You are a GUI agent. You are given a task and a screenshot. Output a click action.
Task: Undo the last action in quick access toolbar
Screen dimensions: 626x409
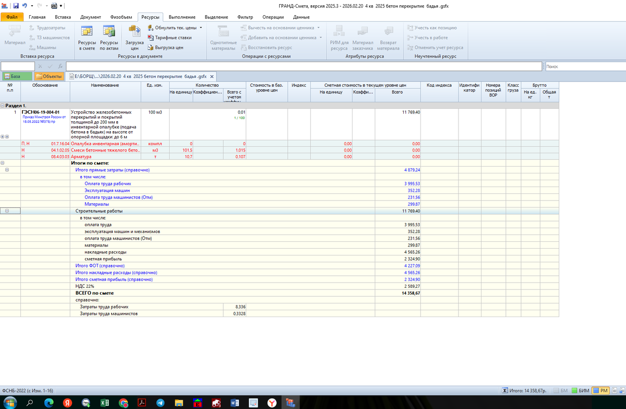pyautogui.click(x=25, y=5)
